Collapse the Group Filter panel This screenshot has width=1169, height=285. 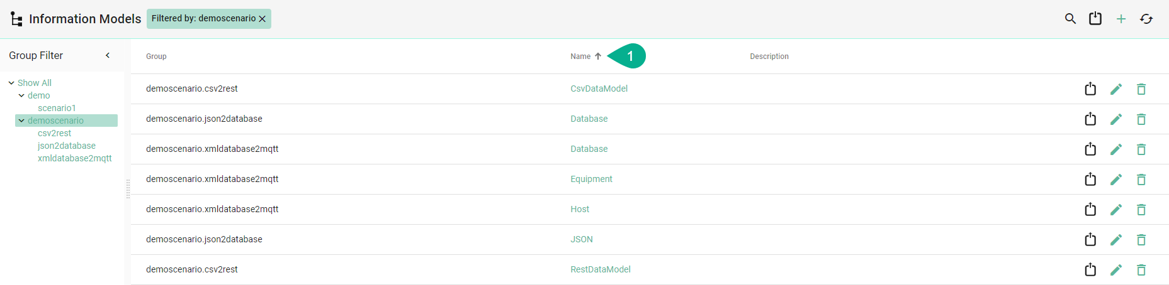pos(108,55)
